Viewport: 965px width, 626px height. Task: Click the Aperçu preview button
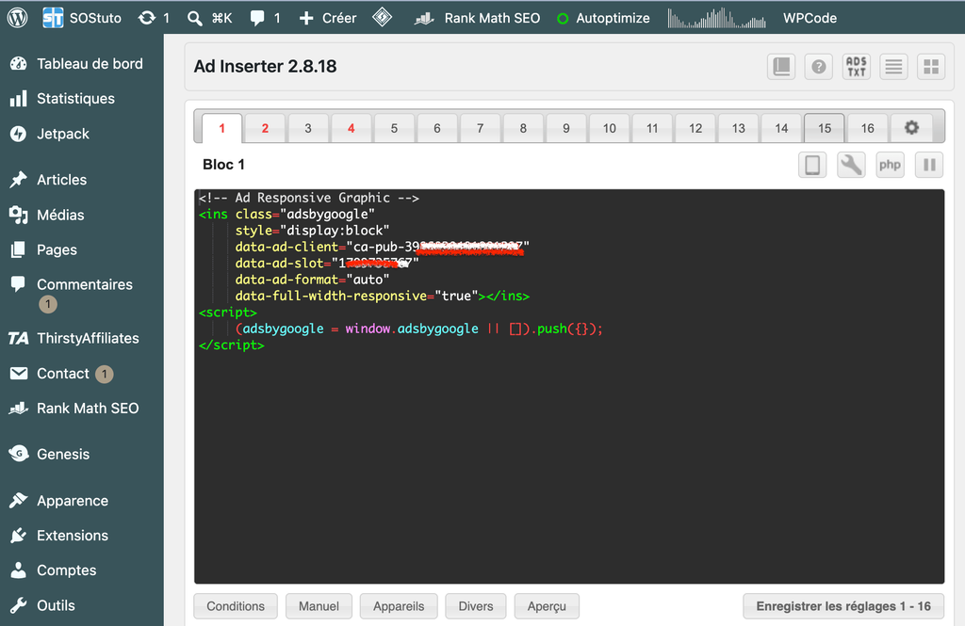547,606
